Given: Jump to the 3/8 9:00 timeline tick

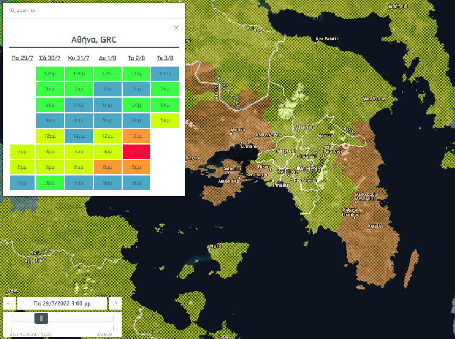Looking at the screenshot, I should [x=113, y=327].
